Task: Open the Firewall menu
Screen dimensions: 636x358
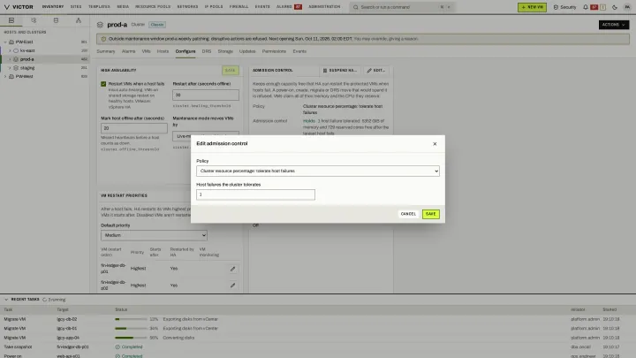Action: pos(238,7)
